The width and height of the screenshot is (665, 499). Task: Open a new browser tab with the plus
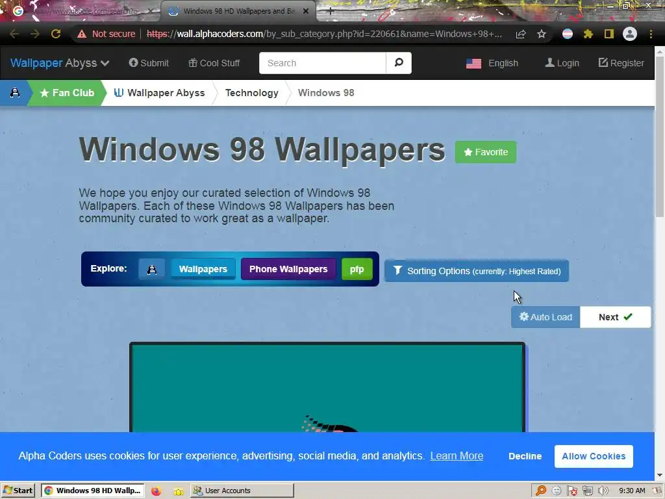(331, 11)
